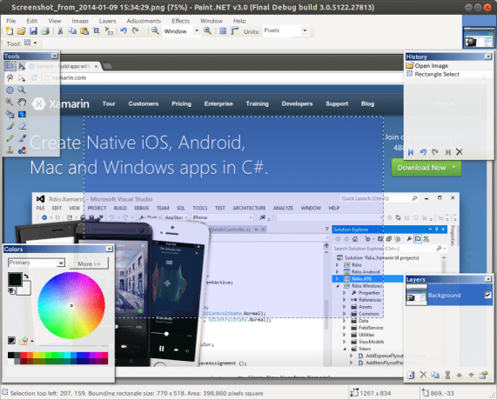Open the Adjustments menu
497x400 pixels.
click(144, 21)
